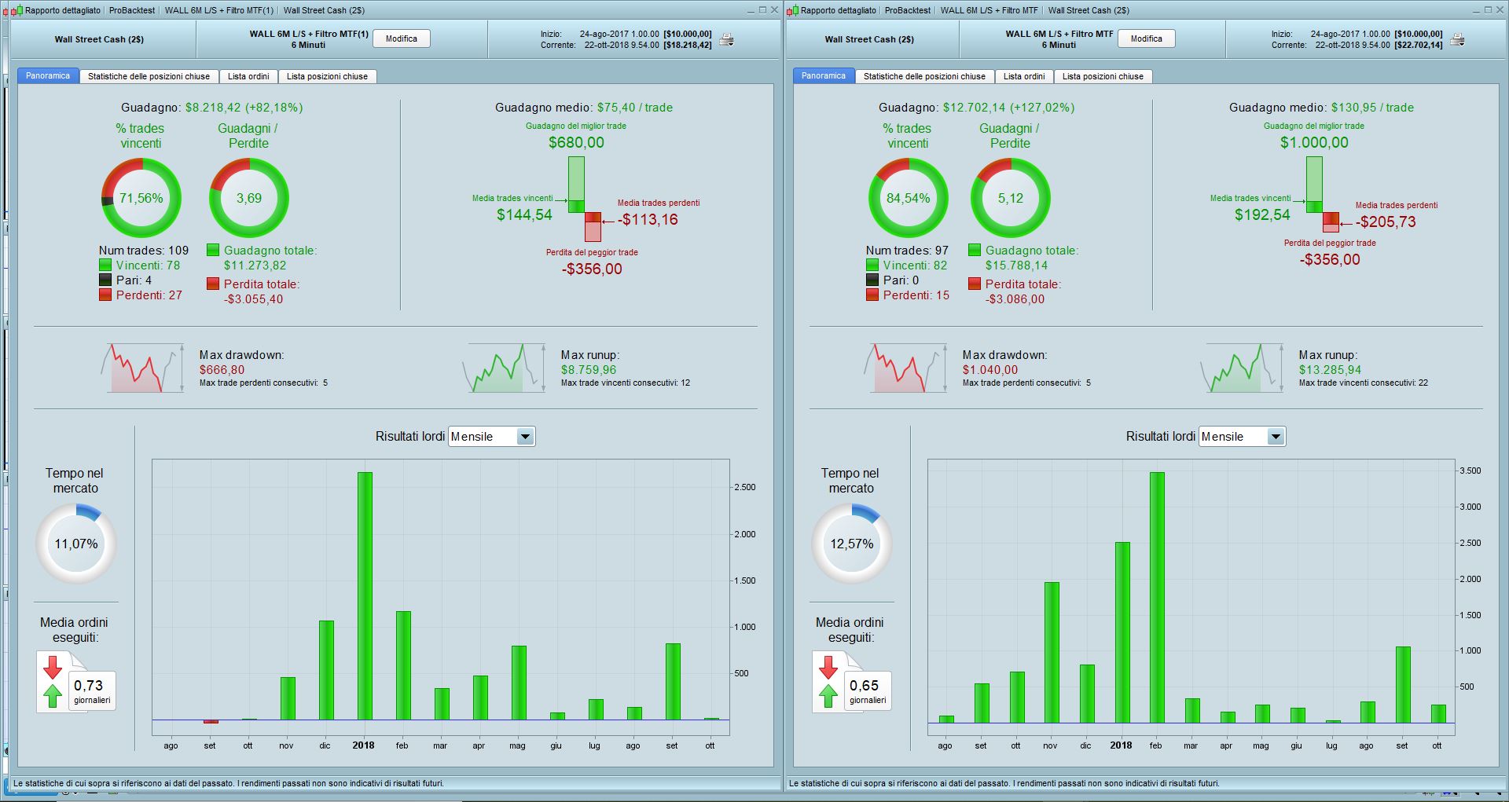Click 'Num trades: 97' text
This screenshot has width=1509, height=802.
[x=907, y=251]
